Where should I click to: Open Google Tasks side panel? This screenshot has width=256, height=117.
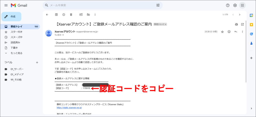(x=251, y=34)
